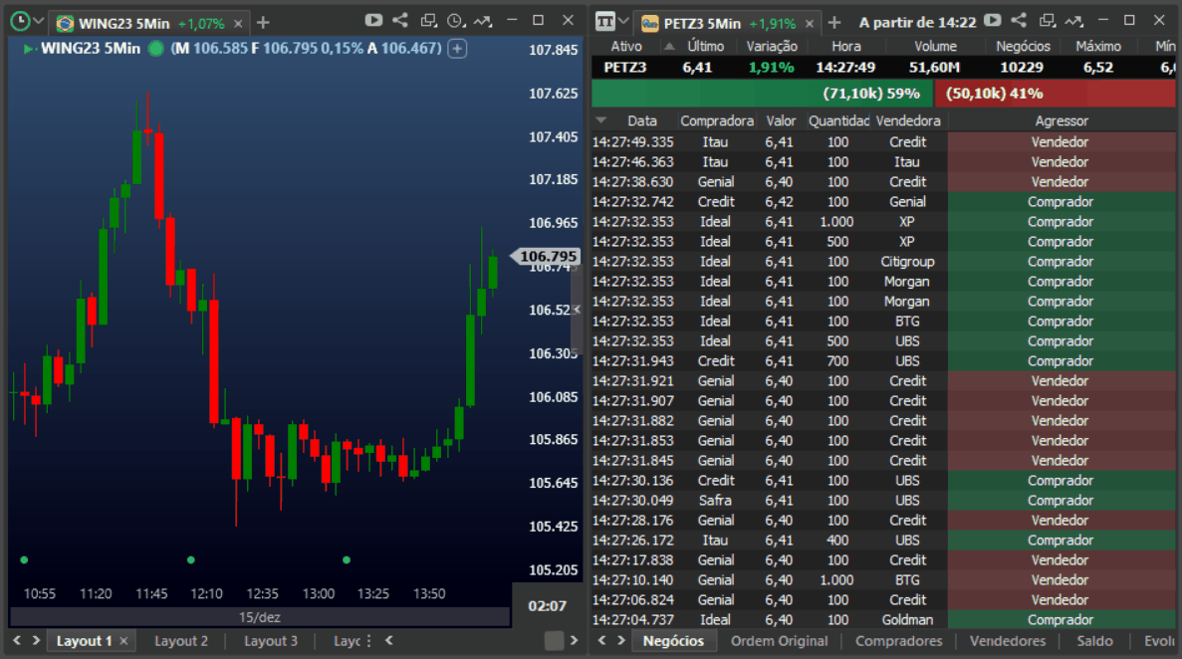Click detach window icon in WING23 toolbar
The width and height of the screenshot is (1182, 659).
click(428, 20)
